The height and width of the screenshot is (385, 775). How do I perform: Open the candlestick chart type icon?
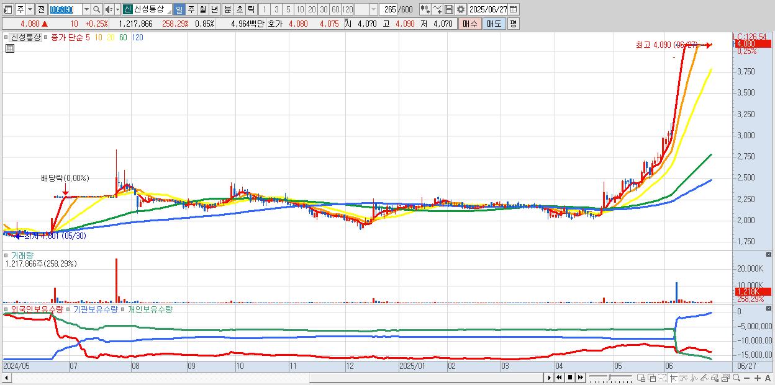(425, 9)
